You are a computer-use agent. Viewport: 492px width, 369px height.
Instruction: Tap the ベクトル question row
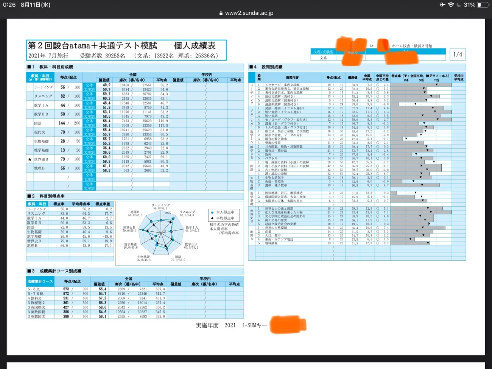[360, 158]
